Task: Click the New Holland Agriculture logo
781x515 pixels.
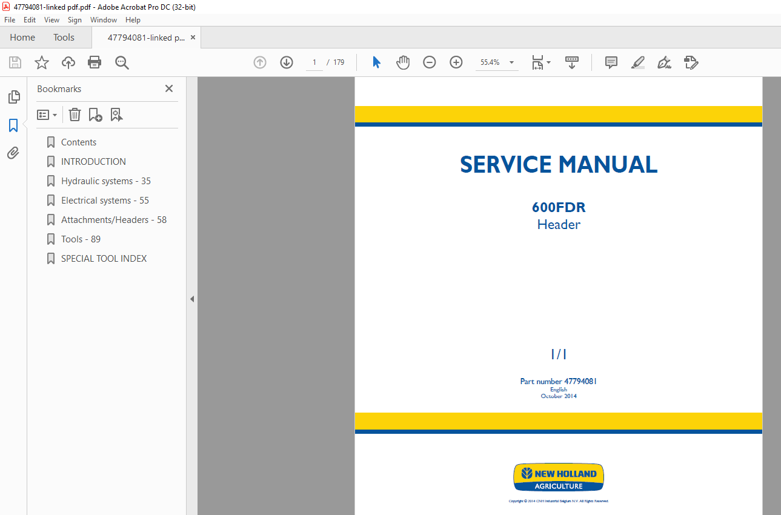Action: [559, 478]
